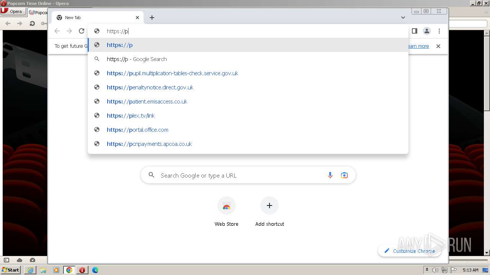Open volume control in tray
The width and height of the screenshot is (490, 275).
(x=435, y=270)
